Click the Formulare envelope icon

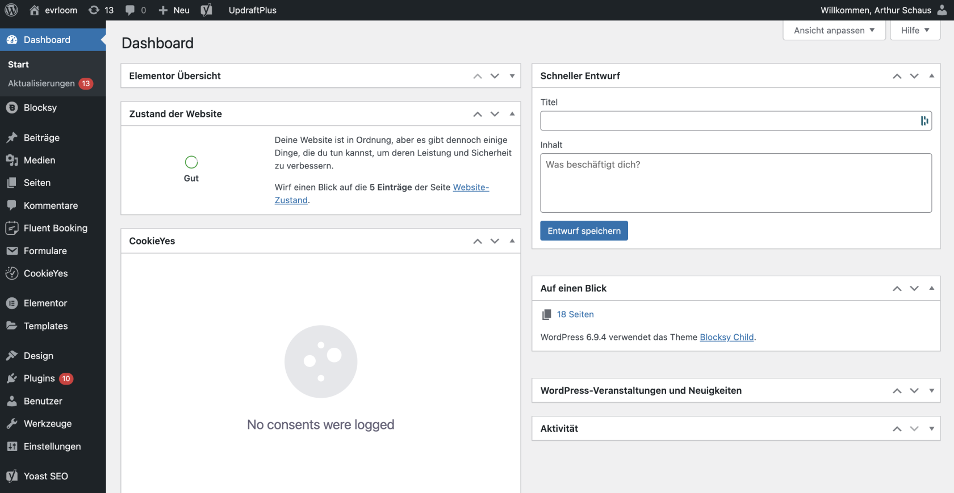pos(12,251)
